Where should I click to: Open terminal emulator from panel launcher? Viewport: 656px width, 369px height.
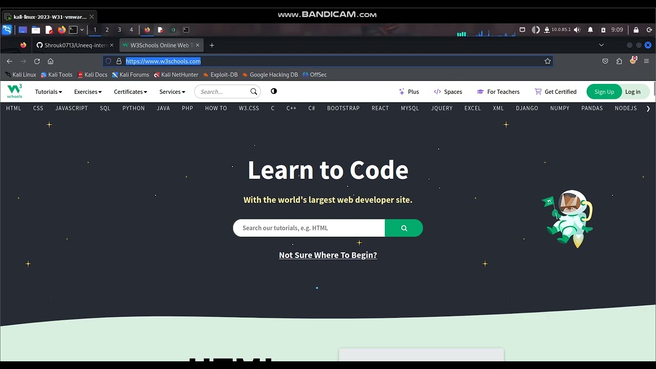coord(73,30)
